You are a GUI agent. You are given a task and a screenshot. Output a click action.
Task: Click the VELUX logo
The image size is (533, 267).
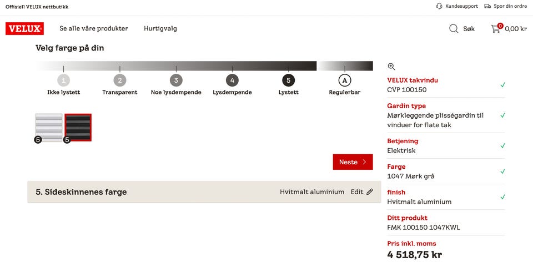24,28
